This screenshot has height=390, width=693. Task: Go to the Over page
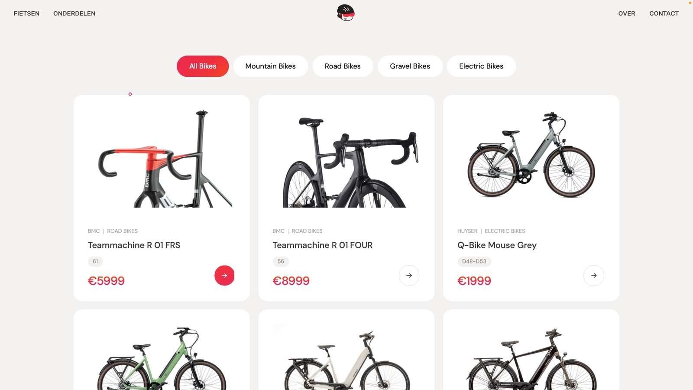coord(626,13)
